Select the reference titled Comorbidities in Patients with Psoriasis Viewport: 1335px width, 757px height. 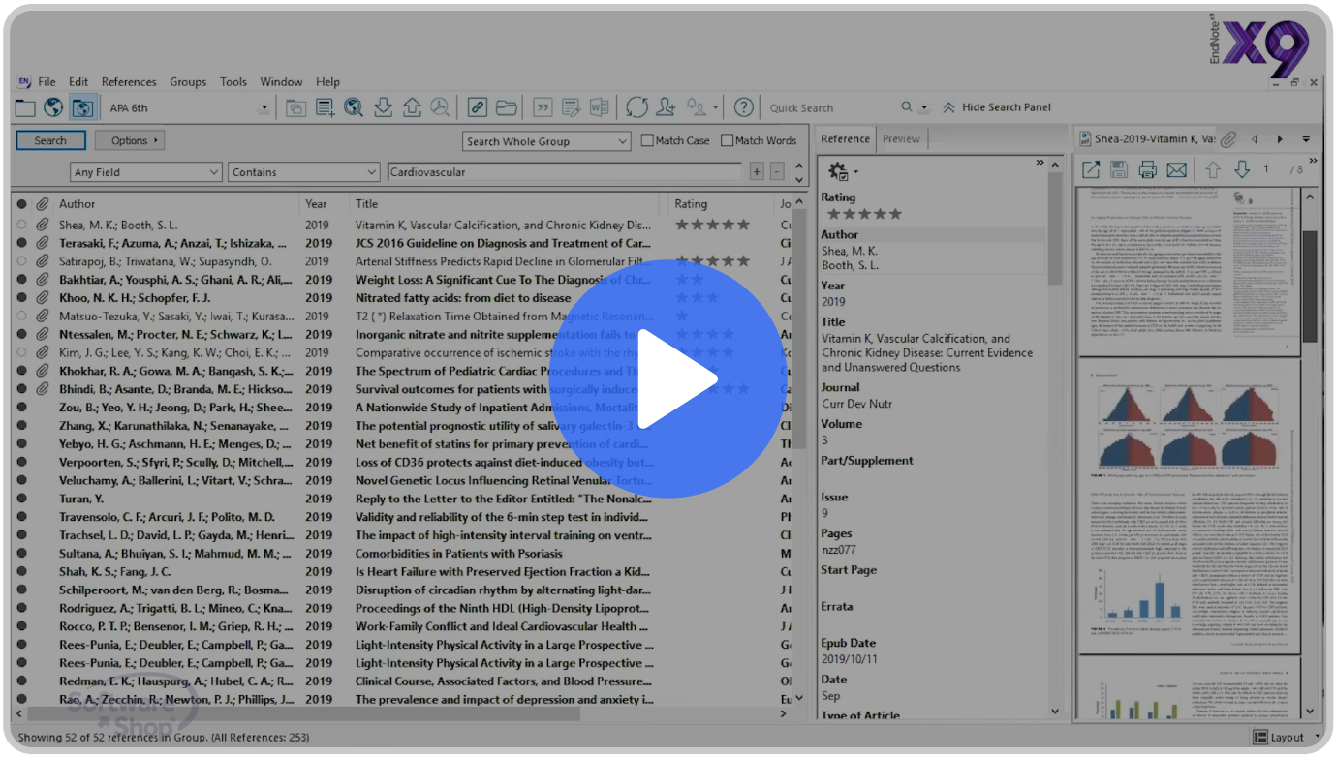[458, 554]
